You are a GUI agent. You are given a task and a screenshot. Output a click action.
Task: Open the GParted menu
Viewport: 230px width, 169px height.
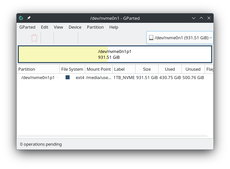[x=27, y=27]
